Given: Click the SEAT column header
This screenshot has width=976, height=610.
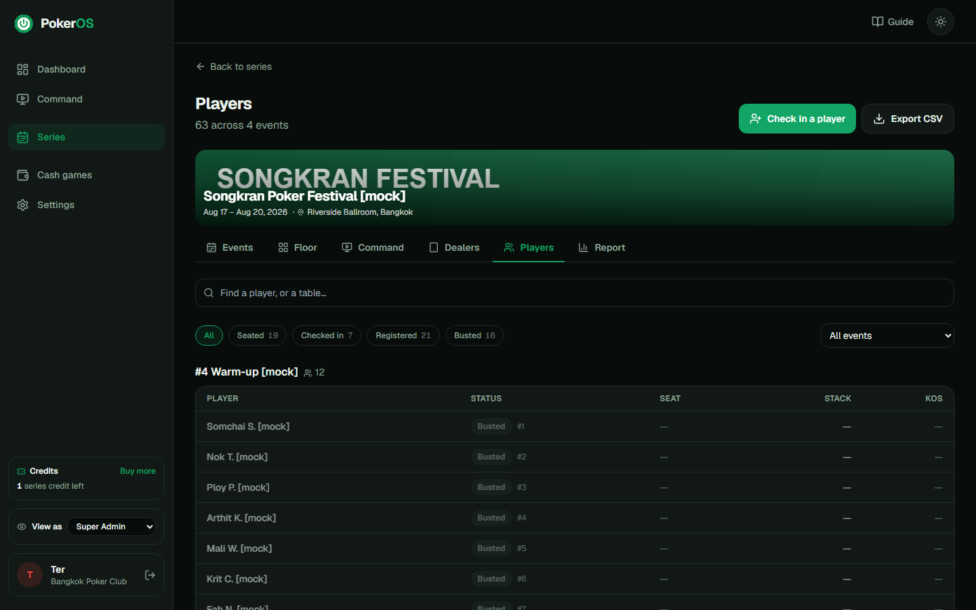Looking at the screenshot, I should click(670, 399).
